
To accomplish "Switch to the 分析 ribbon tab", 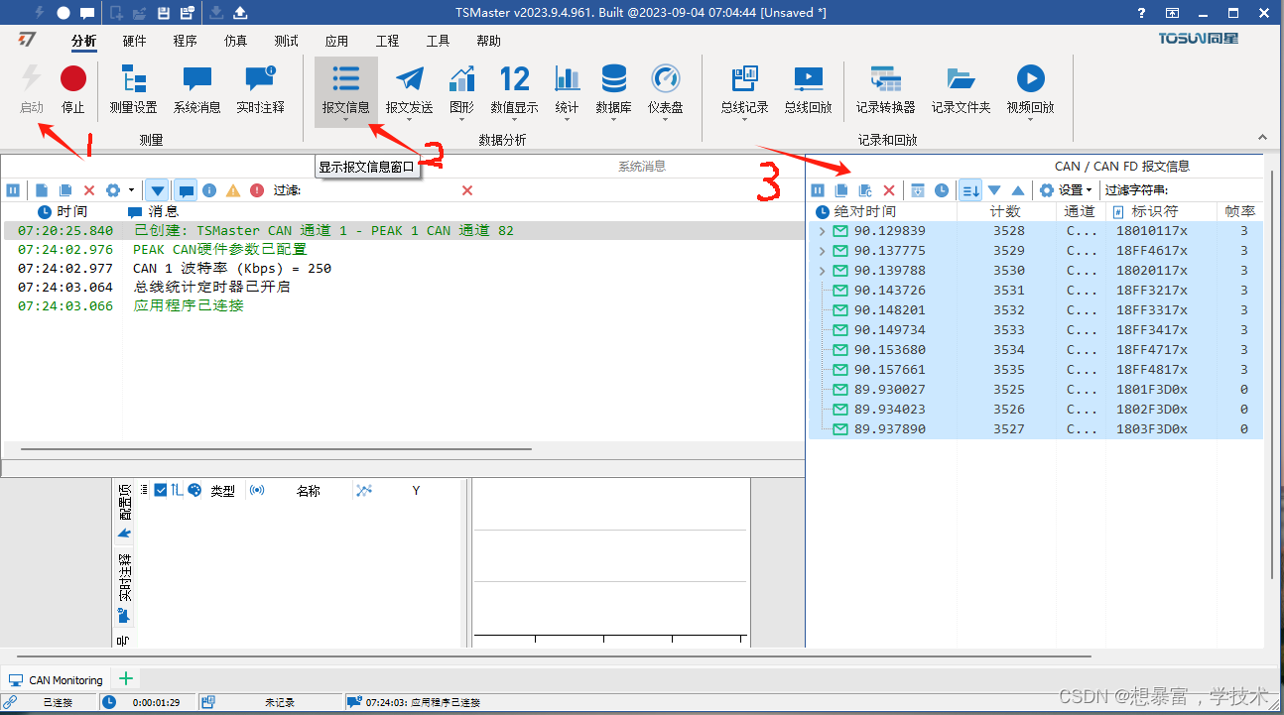I will pos(84,41).
